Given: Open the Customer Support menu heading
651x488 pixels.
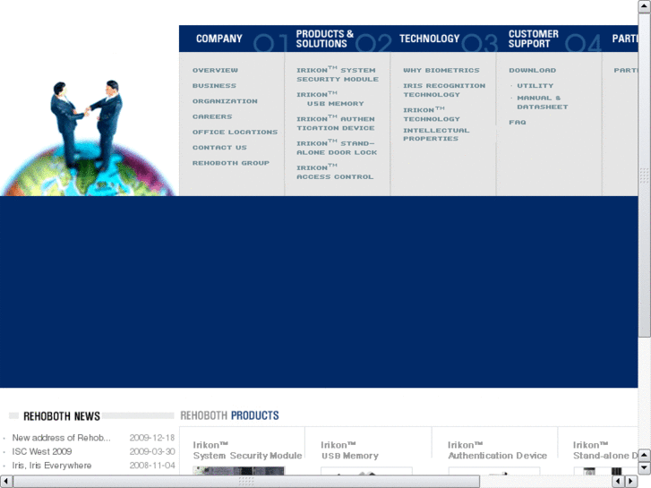Looking at the screenshot, I should [x=533, y=39].
